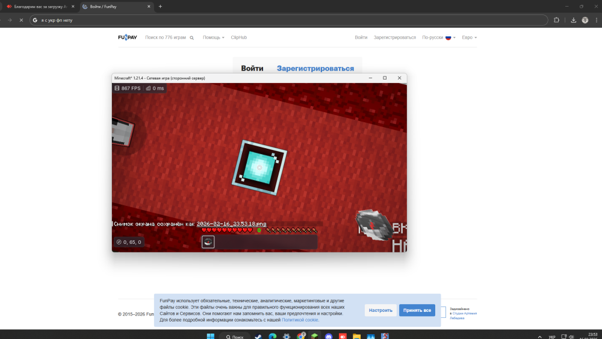
Task: Open the Студии Артемия Лебедева link
Action: pos(464,316)
